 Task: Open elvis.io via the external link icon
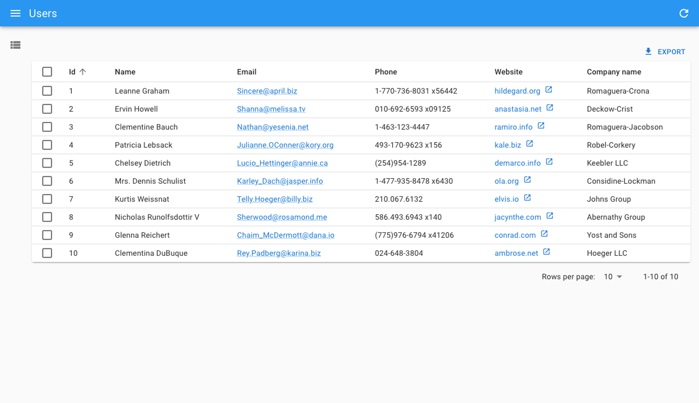527,197
